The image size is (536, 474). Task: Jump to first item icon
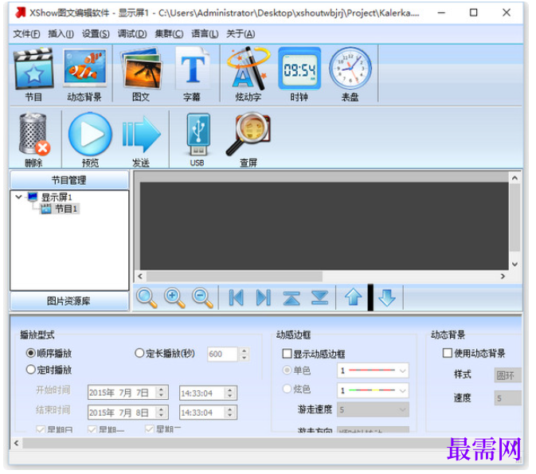(x=237, y=297)
